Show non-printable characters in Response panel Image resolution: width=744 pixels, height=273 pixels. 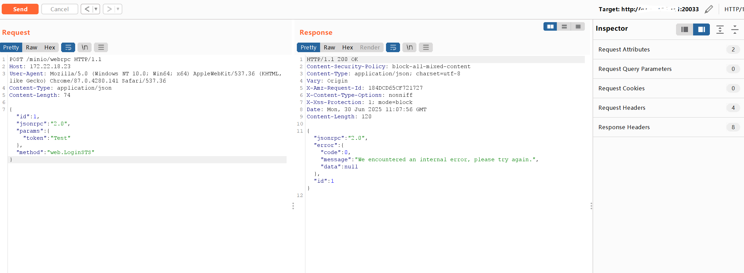click(x=409, y=47)
